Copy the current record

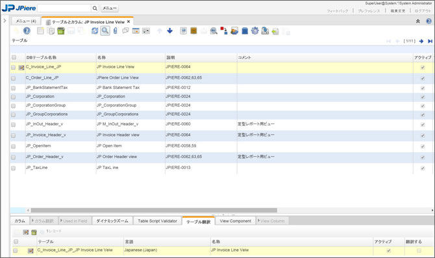(51, 31)
